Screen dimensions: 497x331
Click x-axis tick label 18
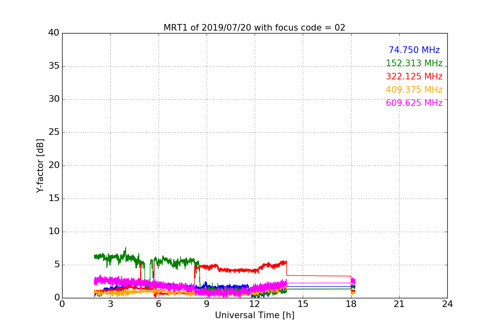pos(351,304)
